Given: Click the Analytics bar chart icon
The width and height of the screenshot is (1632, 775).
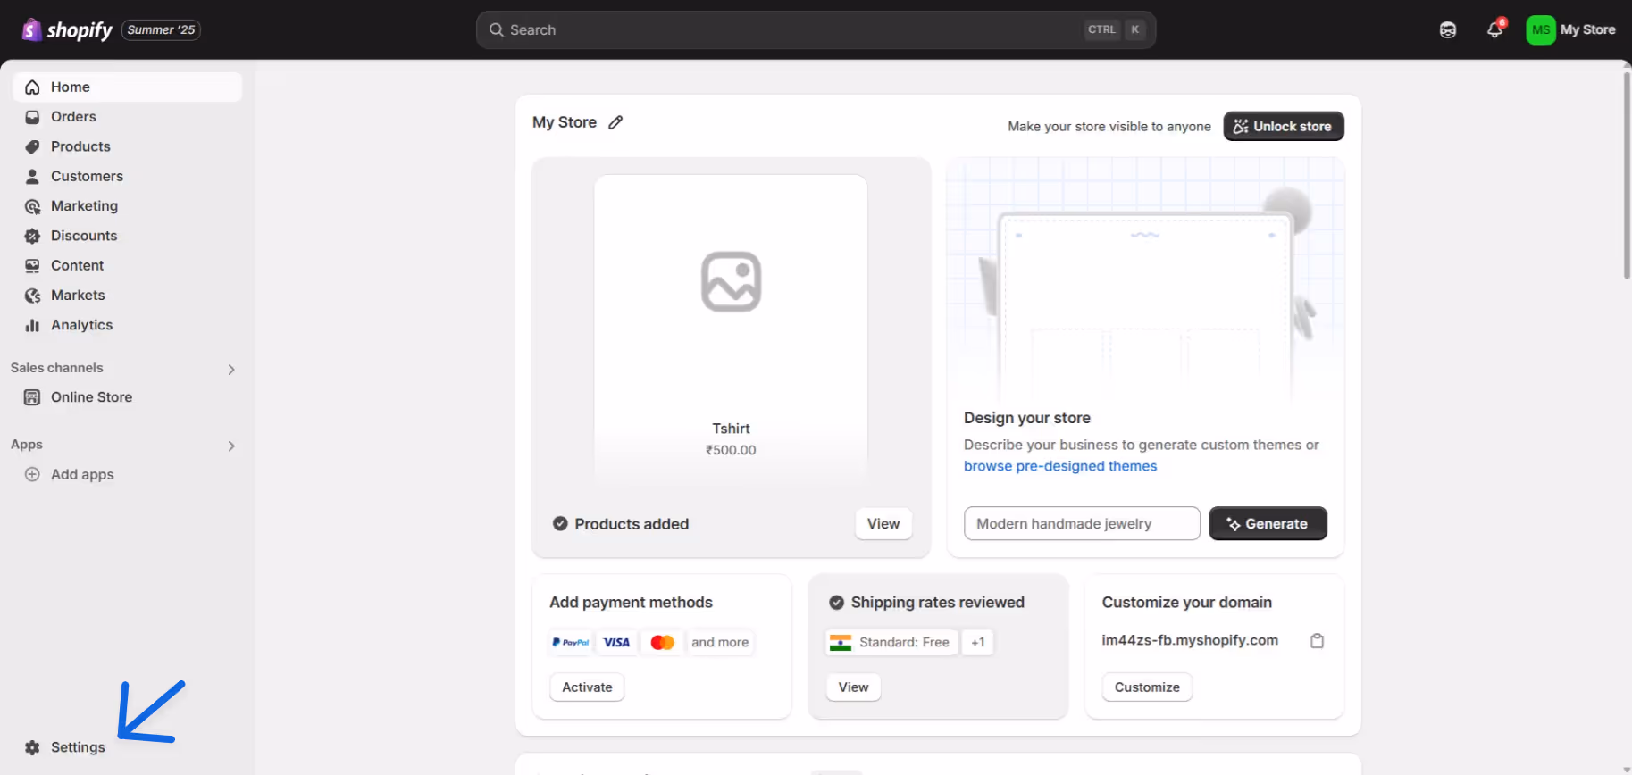Looking at the screenshot, I should tap(32, 325).
